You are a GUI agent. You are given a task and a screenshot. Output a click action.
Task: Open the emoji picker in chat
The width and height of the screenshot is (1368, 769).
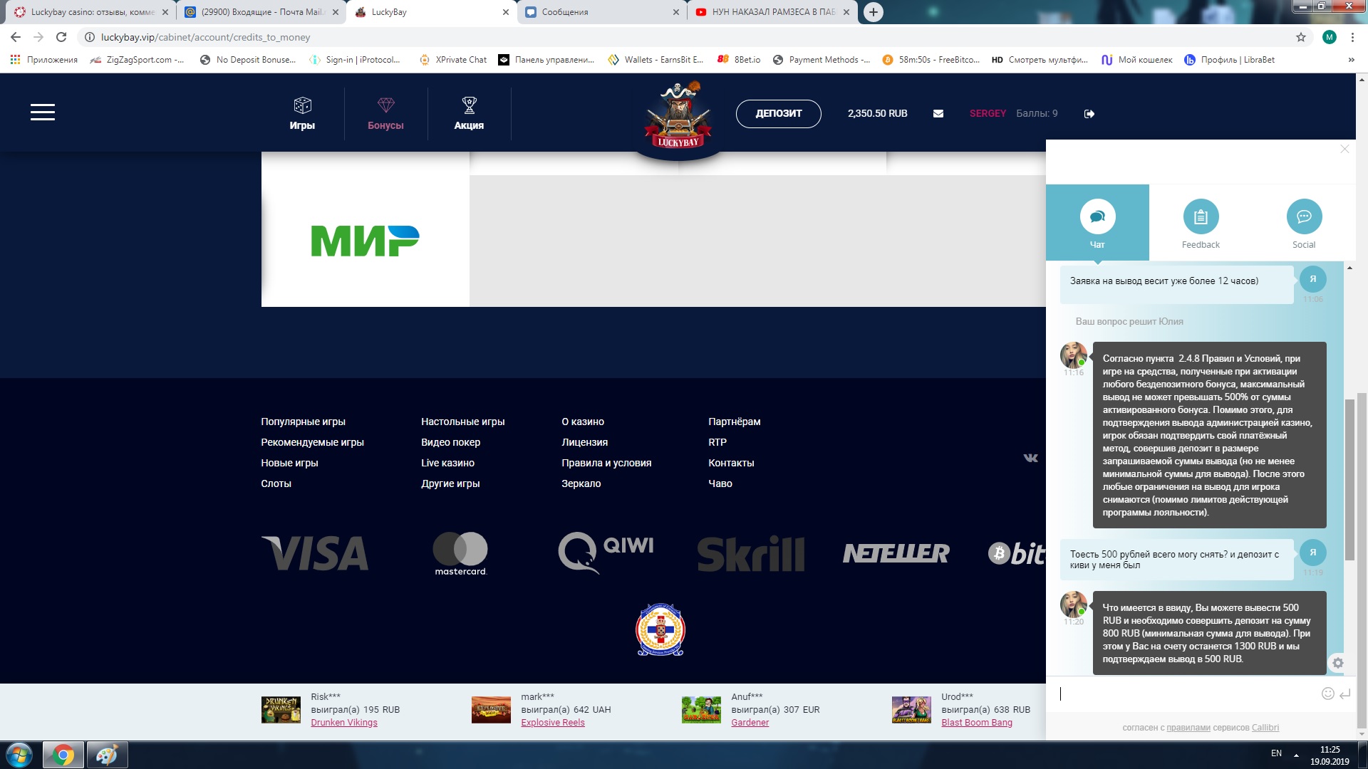(x=1327, y=694)
